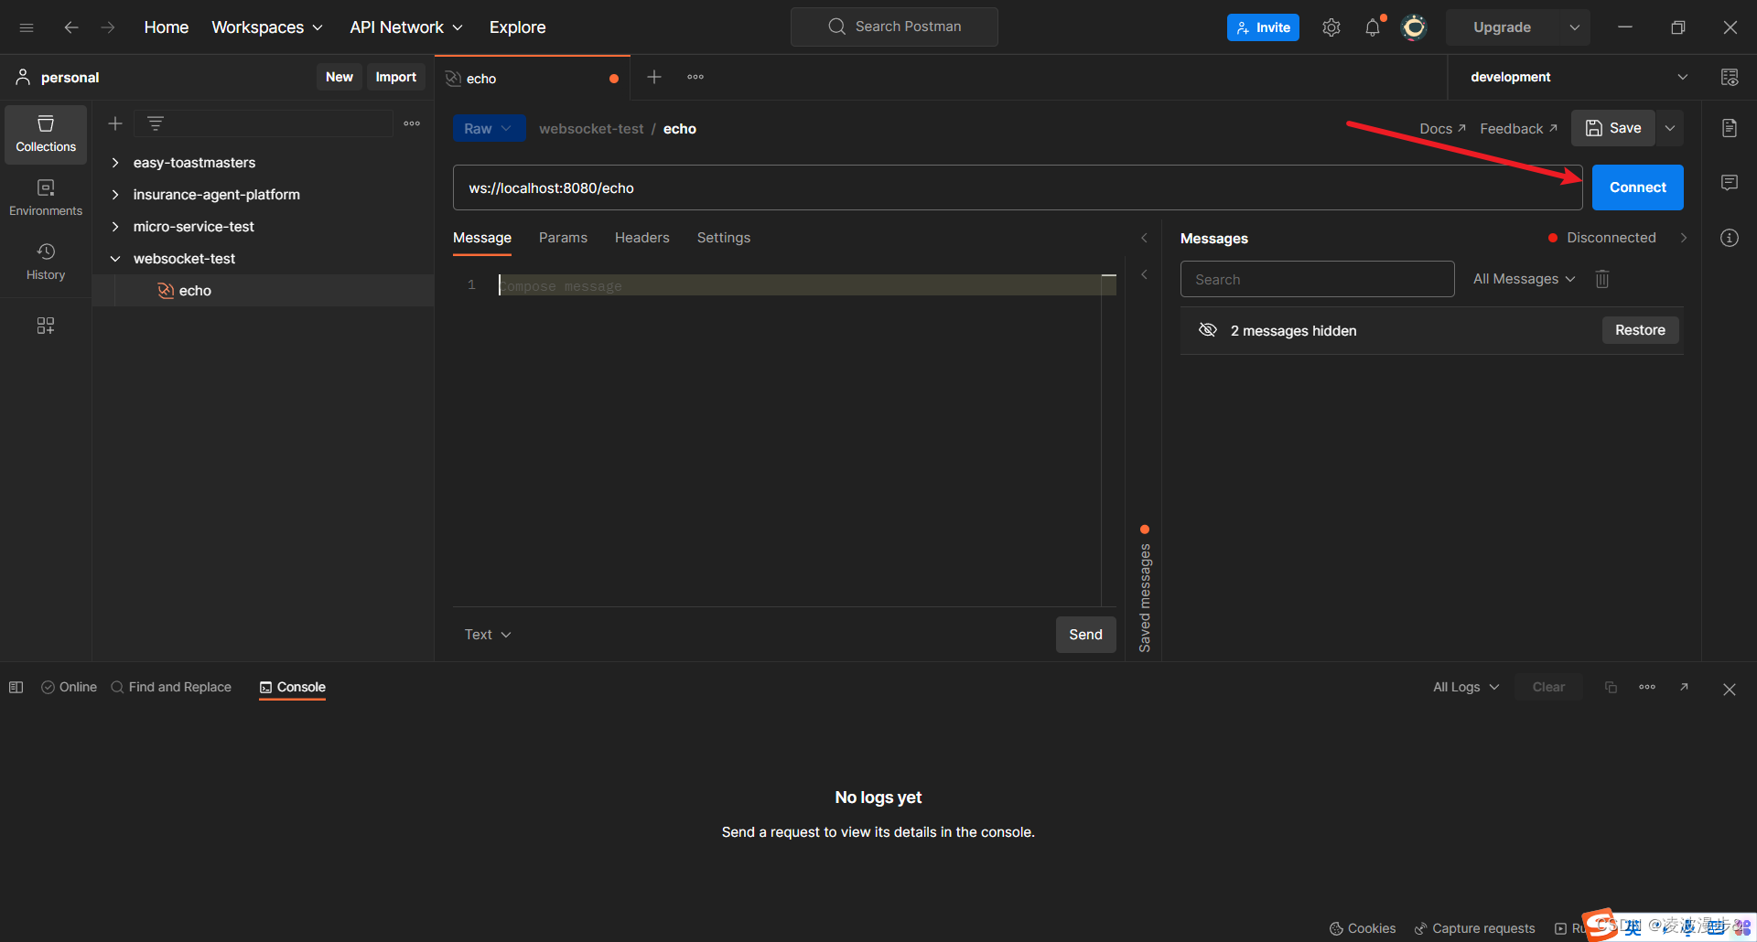The height and width of the screenshot is (942, 1757).
Task: Collapse the message editor pane chevron
Action: point(1144,238)
